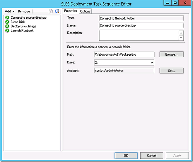The image size is (193, 162).
Task: Click the Description scroll up arrow
Action: point(181,33)
